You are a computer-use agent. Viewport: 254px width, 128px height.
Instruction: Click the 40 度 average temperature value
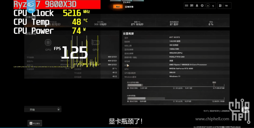[115, 72]
